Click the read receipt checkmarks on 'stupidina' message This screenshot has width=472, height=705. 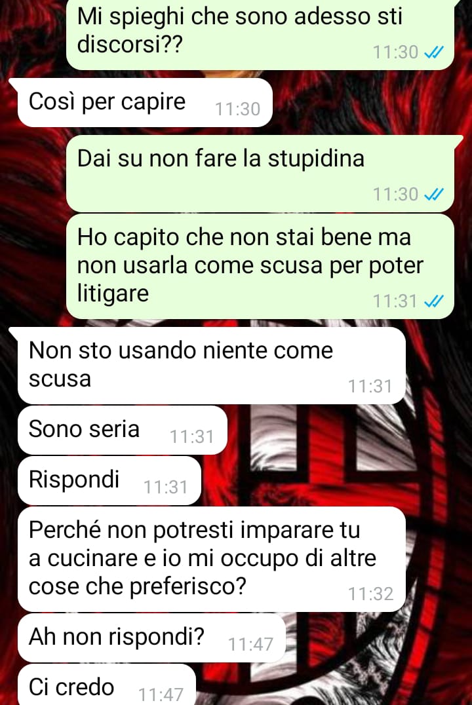[434, 194]
